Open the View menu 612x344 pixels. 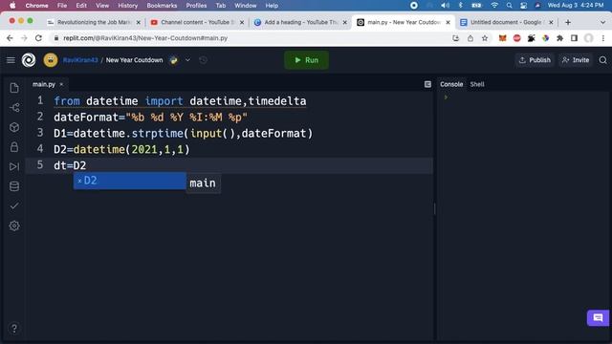click(102, 6)
